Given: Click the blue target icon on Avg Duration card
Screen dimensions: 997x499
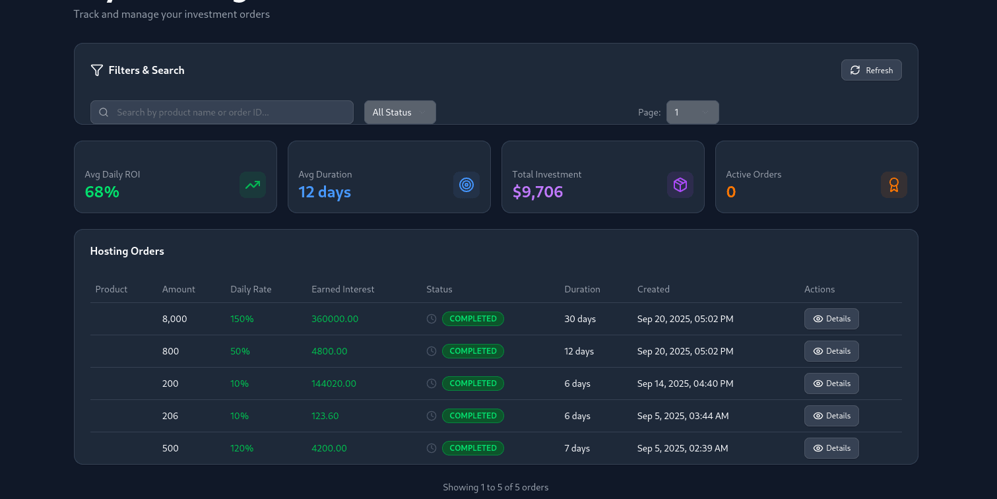Looking at the screenshot, I should 466,185.
